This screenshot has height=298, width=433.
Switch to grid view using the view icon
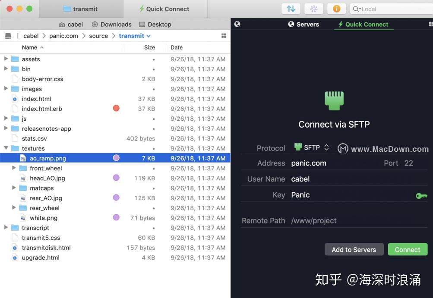click(x=224, y=36)
